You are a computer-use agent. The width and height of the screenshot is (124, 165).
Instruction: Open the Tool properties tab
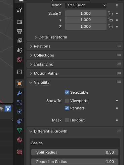click(x=19, y=10)
